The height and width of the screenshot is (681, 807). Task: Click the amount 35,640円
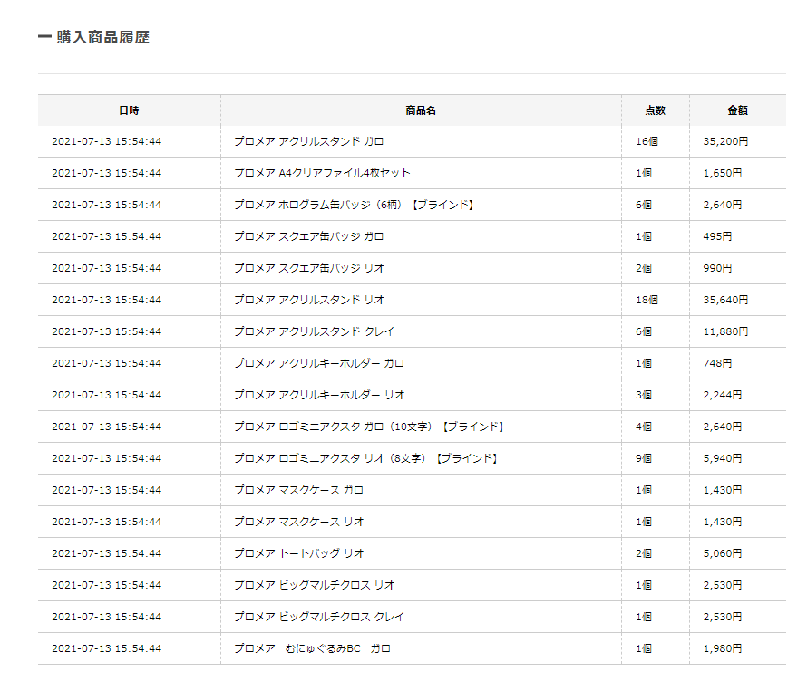pos(725,300)
